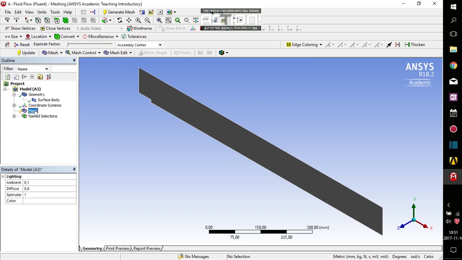
Task: Open the Mesh Control dropdown
Action: click(83, 53)
